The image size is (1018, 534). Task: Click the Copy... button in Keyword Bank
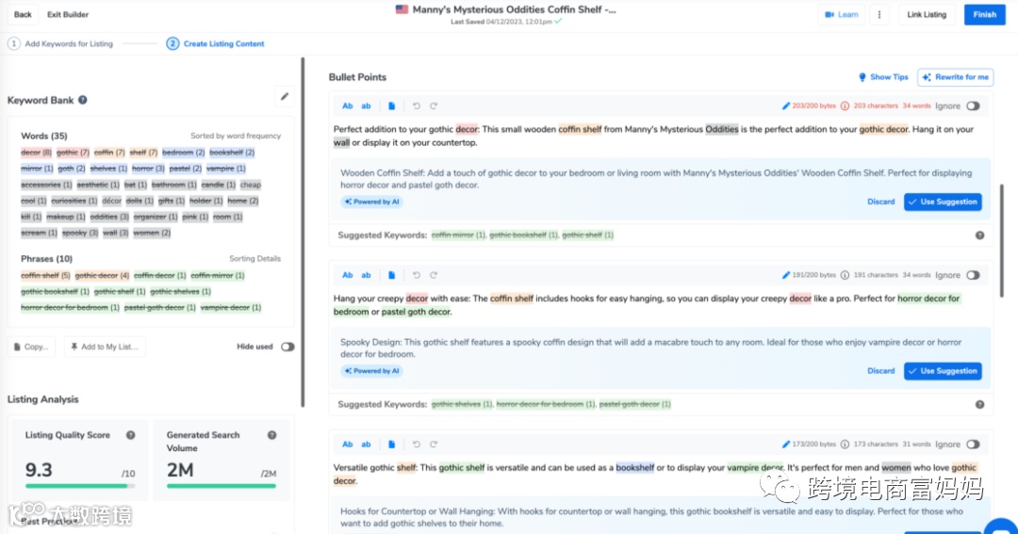point(31,347)
